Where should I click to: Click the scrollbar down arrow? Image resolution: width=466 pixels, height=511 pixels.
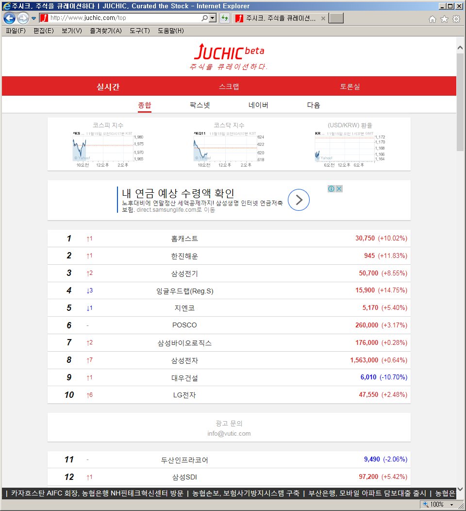point(460,489)
